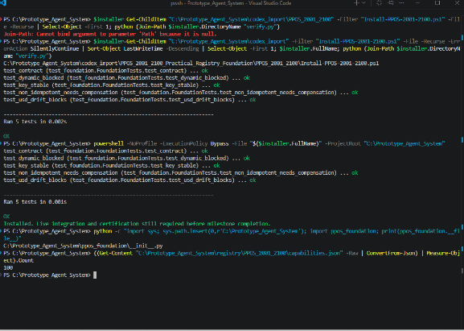Click the terminal move-to-window icon

[x=391, y=3]
